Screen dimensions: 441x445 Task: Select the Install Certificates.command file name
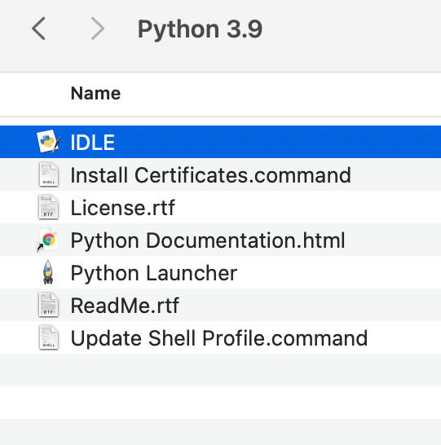[210, 175]
